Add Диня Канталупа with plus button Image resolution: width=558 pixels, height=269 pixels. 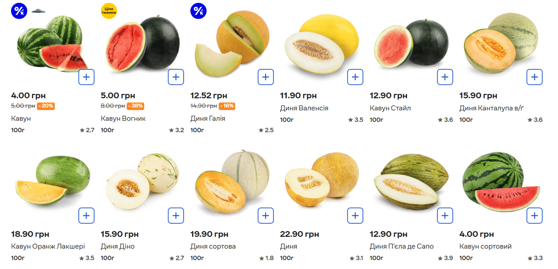[535, 77]
